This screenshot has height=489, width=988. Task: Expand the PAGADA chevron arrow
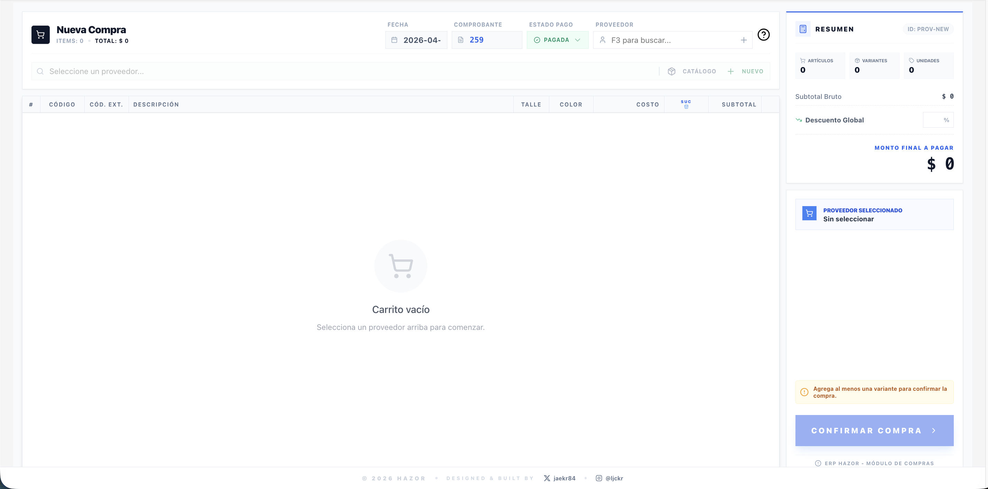point(578,40)
